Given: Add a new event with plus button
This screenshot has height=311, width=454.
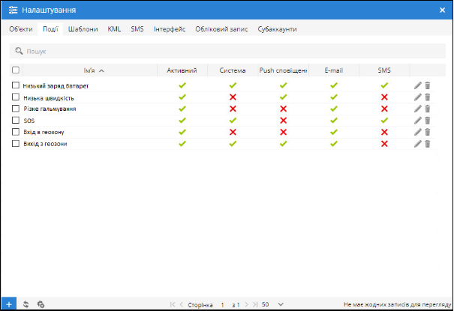Looking at the screenshot, I should click(x=9, y=304).
